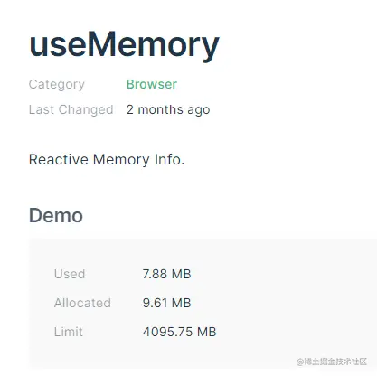This screenshot has width=377, height=376.
Task: Click the word 'Reactive' in description
Action: 59,160
